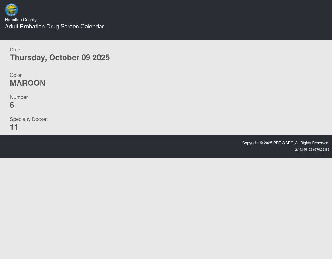Click the word "Copyright" in the footer
The width and height of the screenshot is (332, 259).
[x=250, y=143]
